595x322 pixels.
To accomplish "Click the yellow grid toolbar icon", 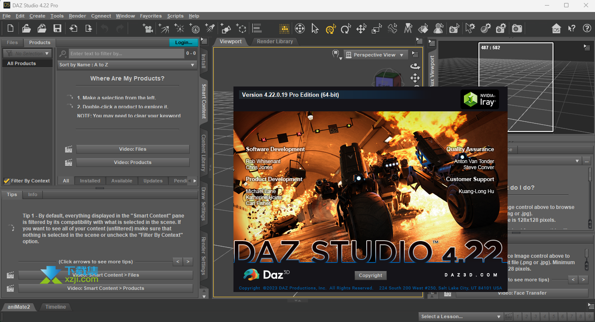I will point(284,29).
